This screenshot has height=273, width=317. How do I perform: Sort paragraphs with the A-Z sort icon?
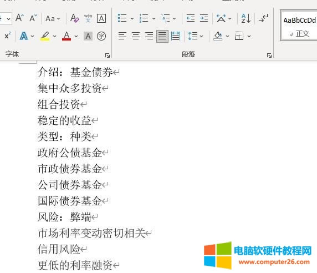[x=246, y=18]
